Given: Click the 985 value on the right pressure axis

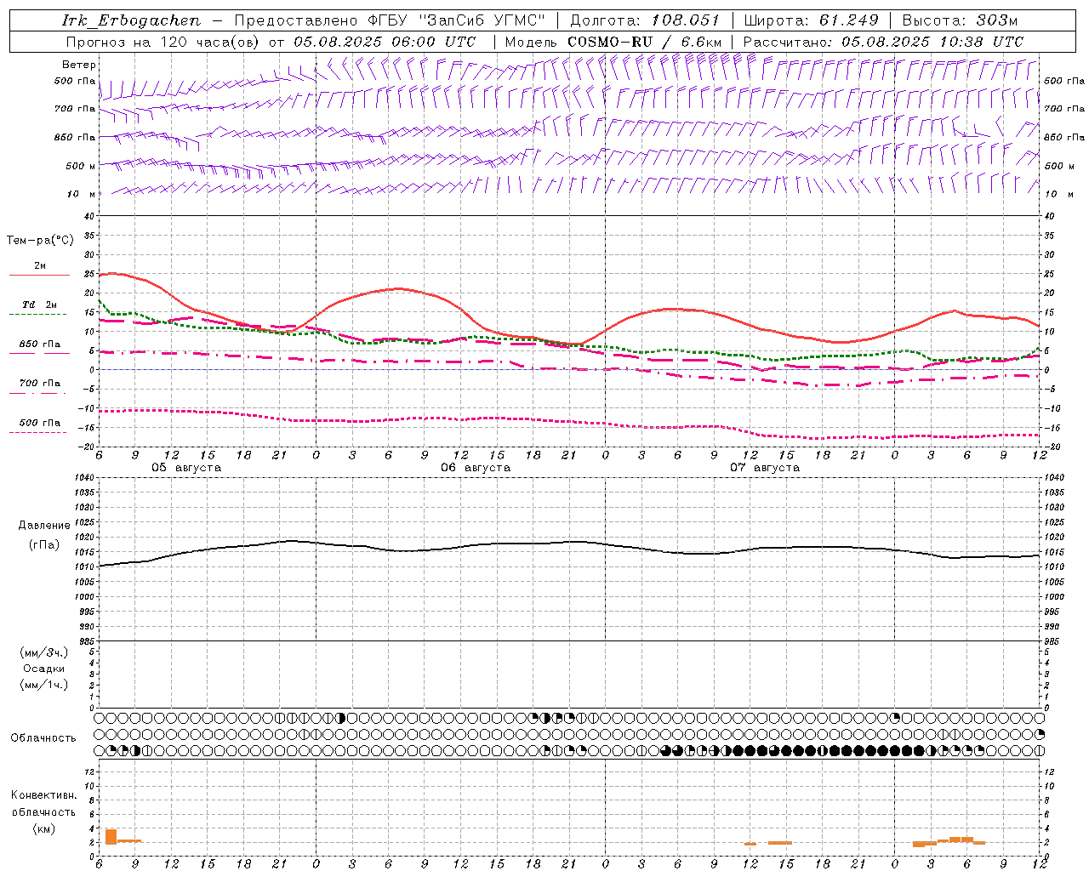Looking at the screenshot, I should click(1053, 641).
